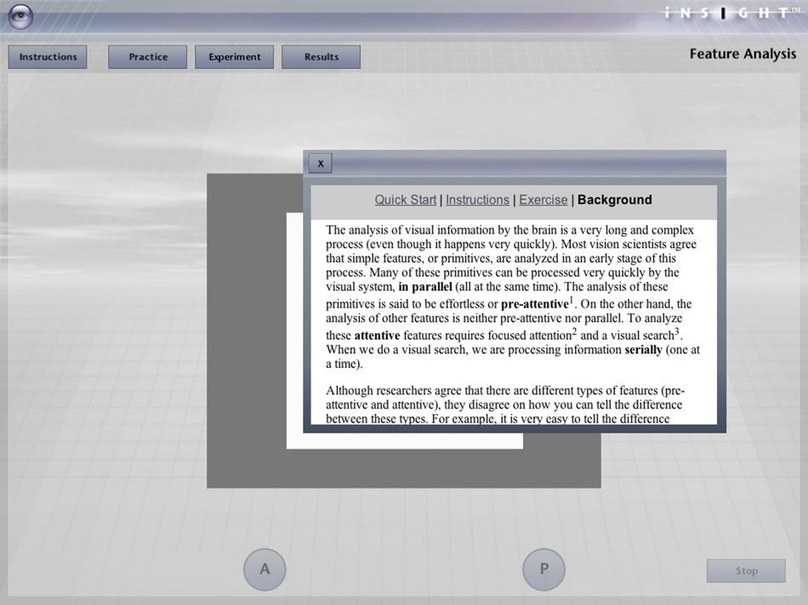Click the round P response button

coord(543,569)
